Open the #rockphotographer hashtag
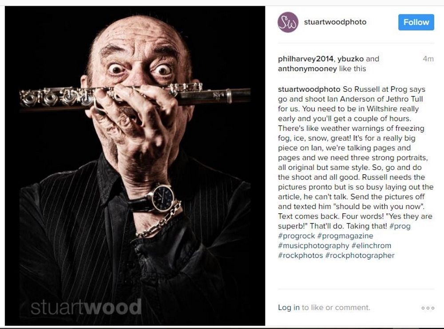 (x=360, y=255)
